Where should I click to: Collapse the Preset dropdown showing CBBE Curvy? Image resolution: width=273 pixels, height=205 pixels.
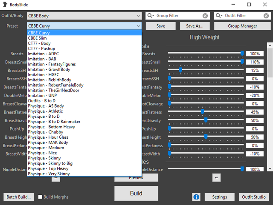click(84, 26)
